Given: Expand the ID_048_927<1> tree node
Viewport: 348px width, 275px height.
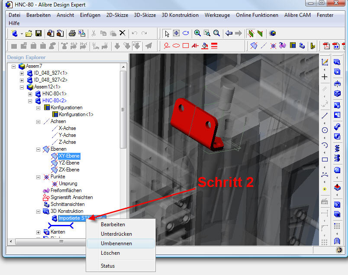Looking at the screenshot, I should tap(22, 73).
